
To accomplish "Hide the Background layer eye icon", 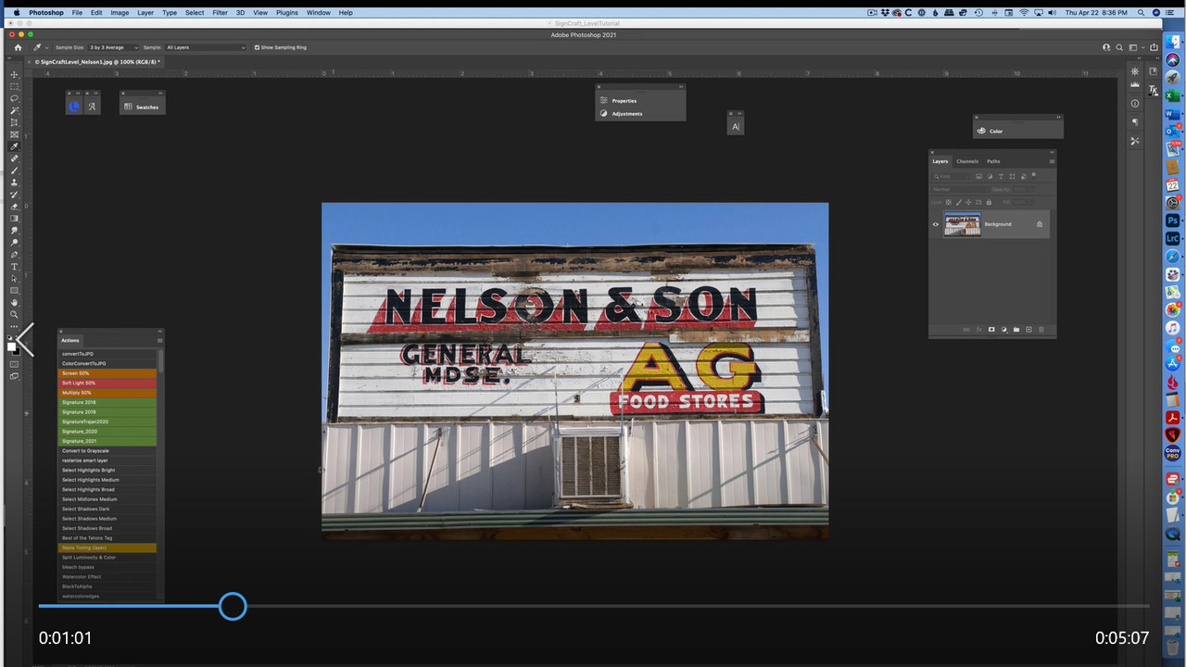I will 936,224.
